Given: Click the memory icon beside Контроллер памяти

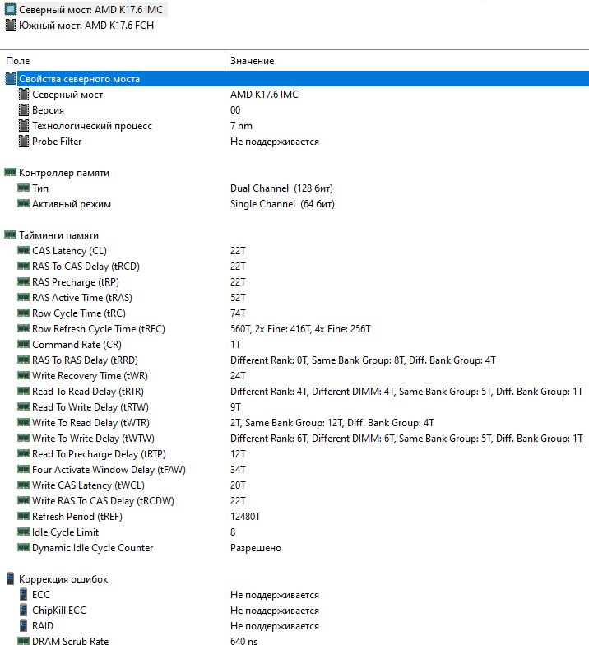Looking at the screenshot, I should (11, 172).
